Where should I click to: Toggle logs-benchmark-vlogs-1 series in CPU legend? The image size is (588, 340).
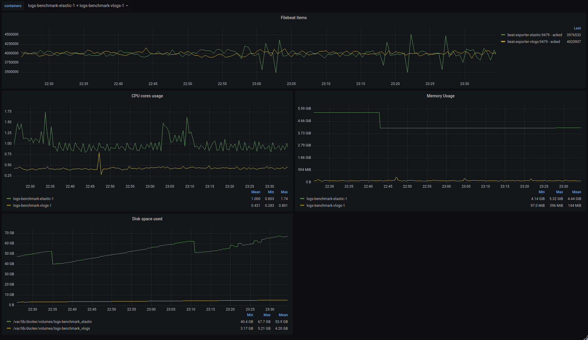pyautogui.click(x=32, y=206)
